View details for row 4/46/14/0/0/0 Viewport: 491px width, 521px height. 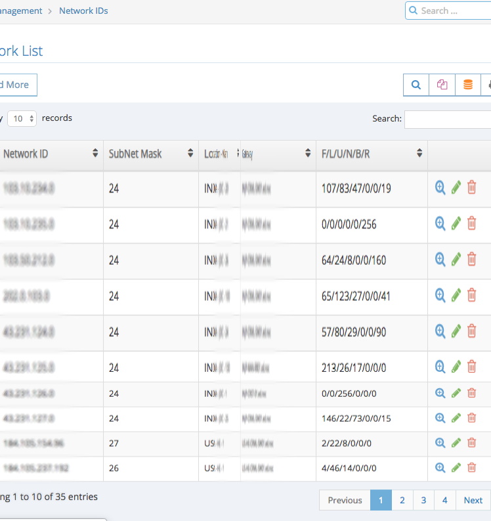pyautogui.click(x=440, y=468)
